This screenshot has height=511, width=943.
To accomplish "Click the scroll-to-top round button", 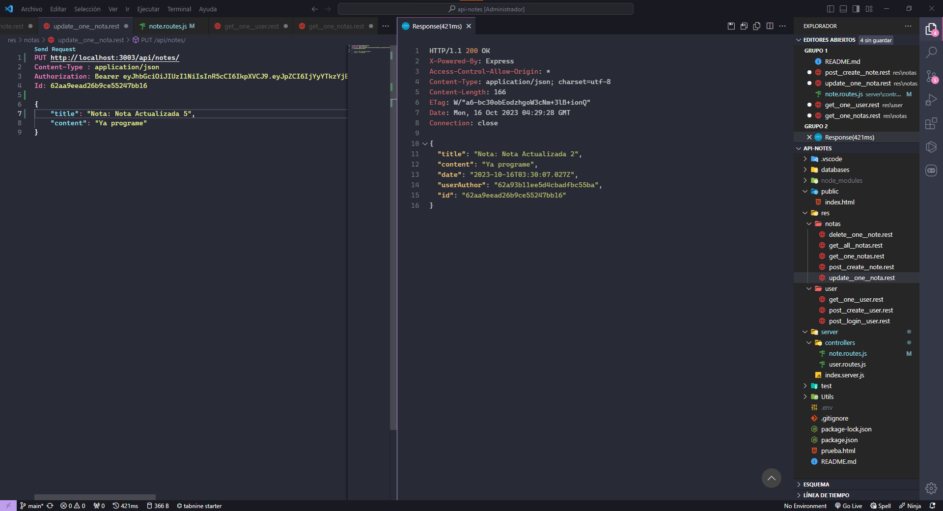I will pos(771,478).
